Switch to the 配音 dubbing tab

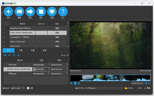click(x=45, y=50)
